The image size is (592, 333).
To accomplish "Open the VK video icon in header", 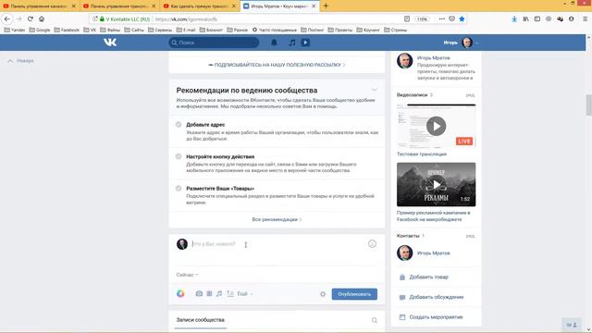I will point(305,43).
